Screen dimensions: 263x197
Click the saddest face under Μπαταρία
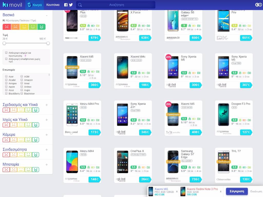pos(6,170)
